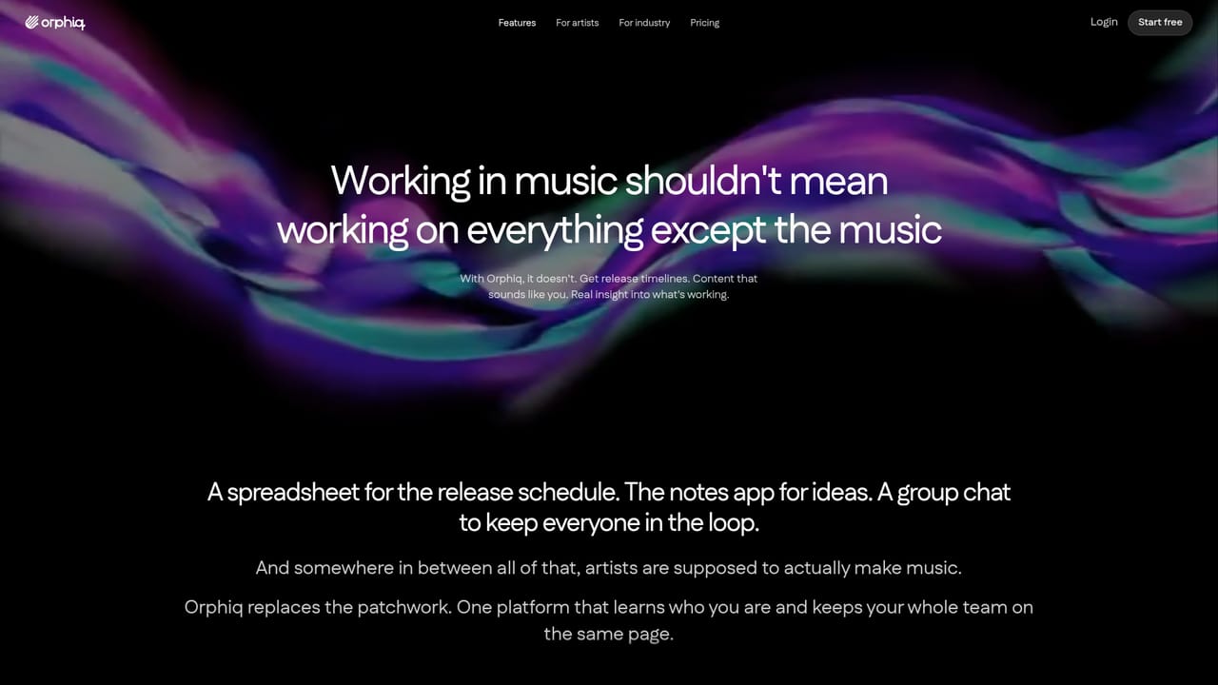Go to the For artists page

point(578,23)
